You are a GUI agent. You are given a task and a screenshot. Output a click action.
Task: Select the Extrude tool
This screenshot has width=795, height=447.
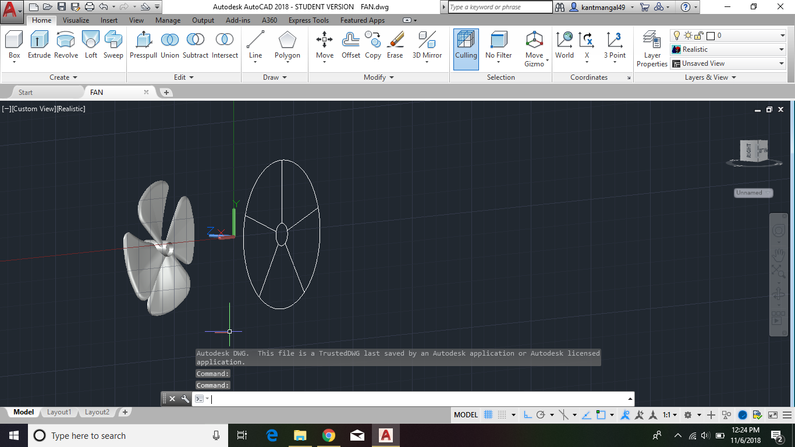pos(39,45)
